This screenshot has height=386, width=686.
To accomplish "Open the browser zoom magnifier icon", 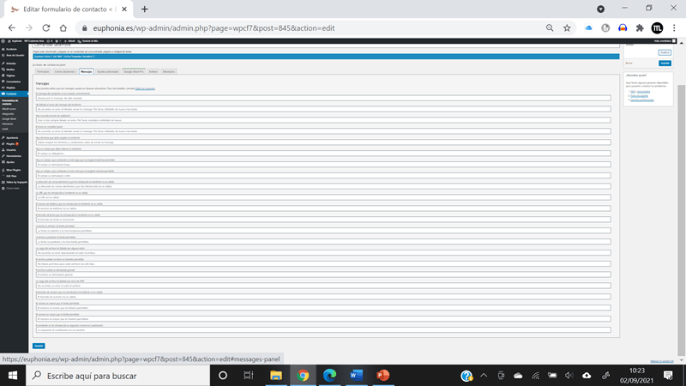I will coord(550,28).
